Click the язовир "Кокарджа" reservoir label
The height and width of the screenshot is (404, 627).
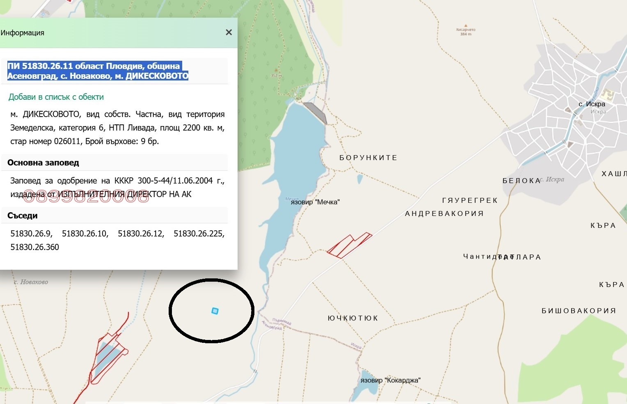(390, 380)
